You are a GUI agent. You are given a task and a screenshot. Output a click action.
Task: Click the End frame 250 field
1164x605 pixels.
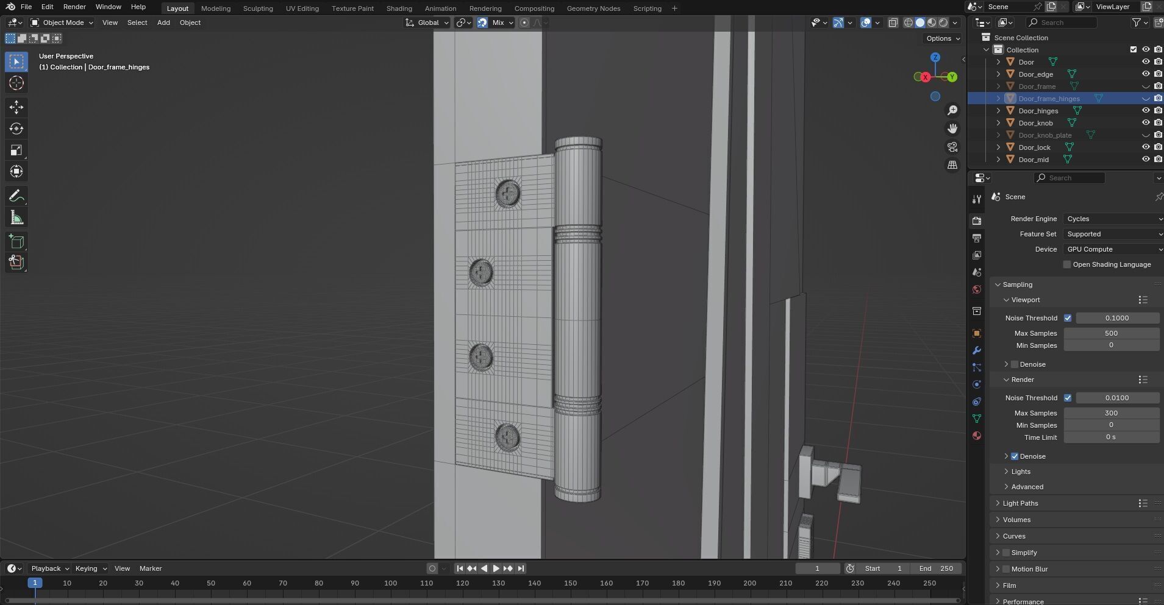click(x=937, y=568)
